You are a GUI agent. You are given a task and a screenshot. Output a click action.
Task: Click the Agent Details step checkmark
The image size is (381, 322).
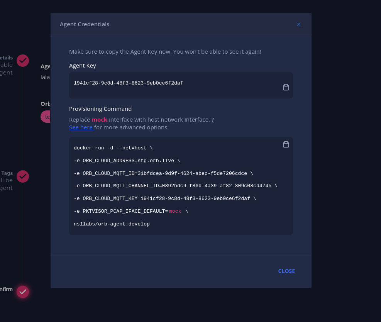click(x=23, y=61)
